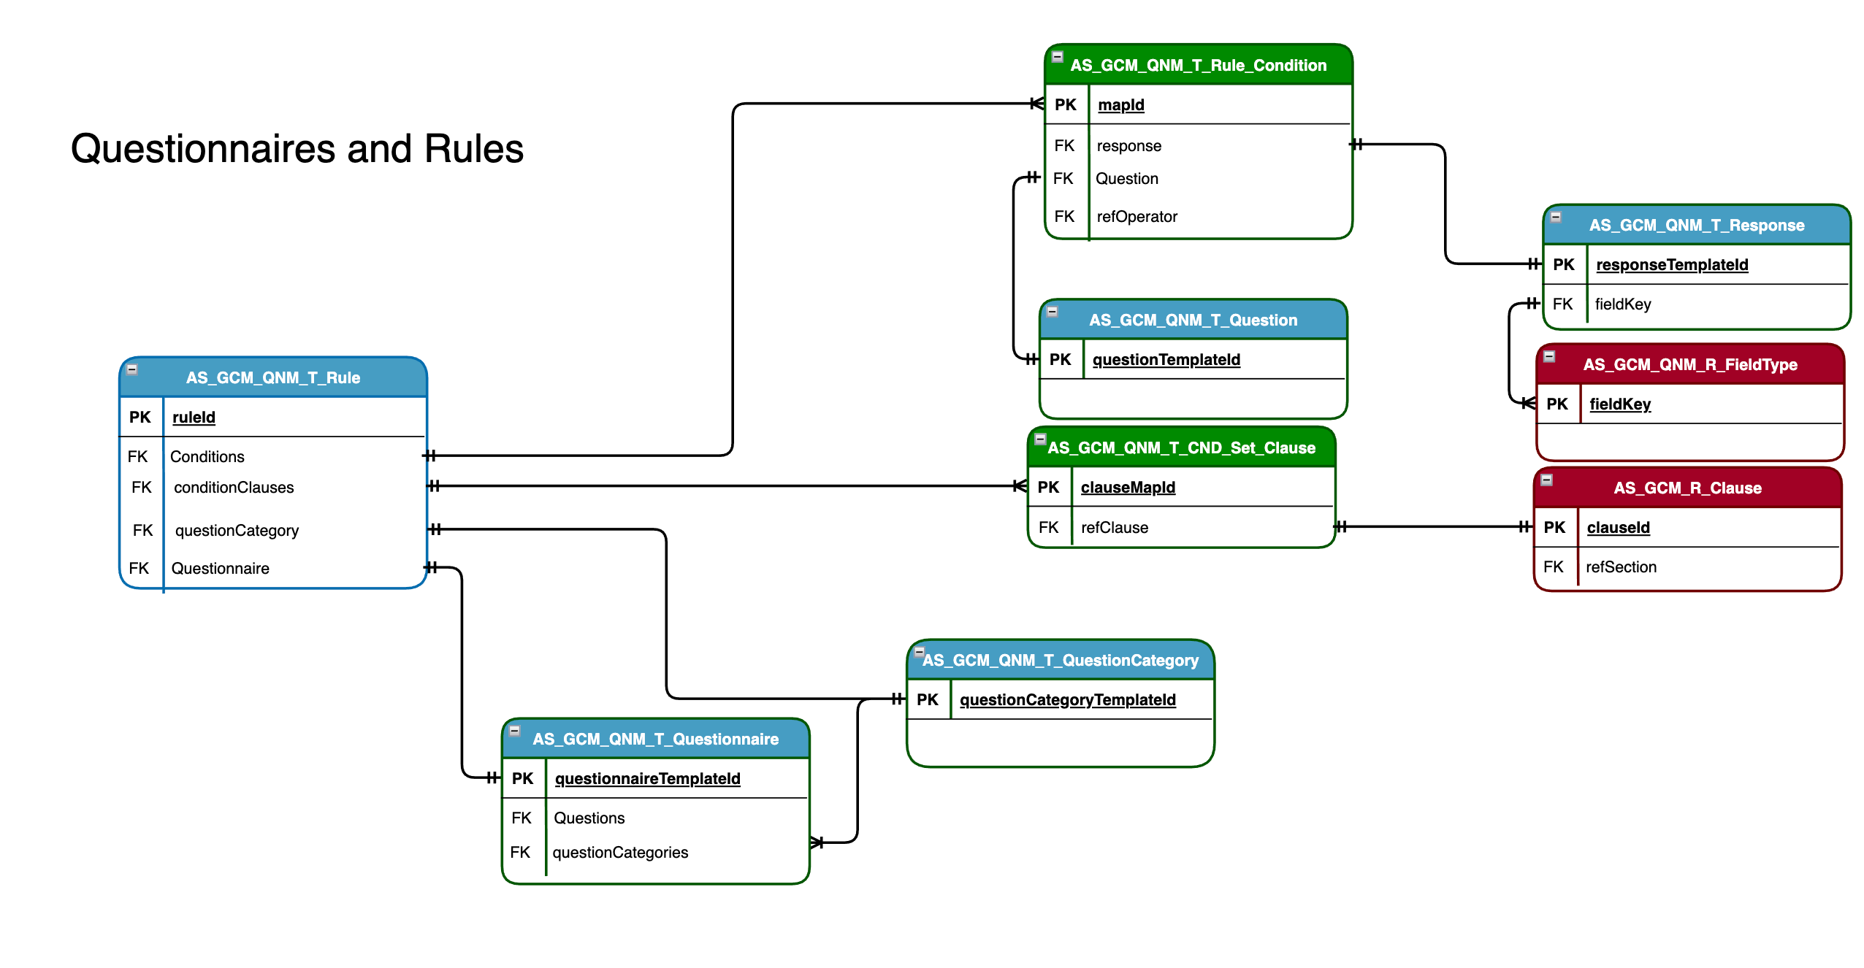
Task: Click the responseTemplateId field
Action: click(1672, 265)
